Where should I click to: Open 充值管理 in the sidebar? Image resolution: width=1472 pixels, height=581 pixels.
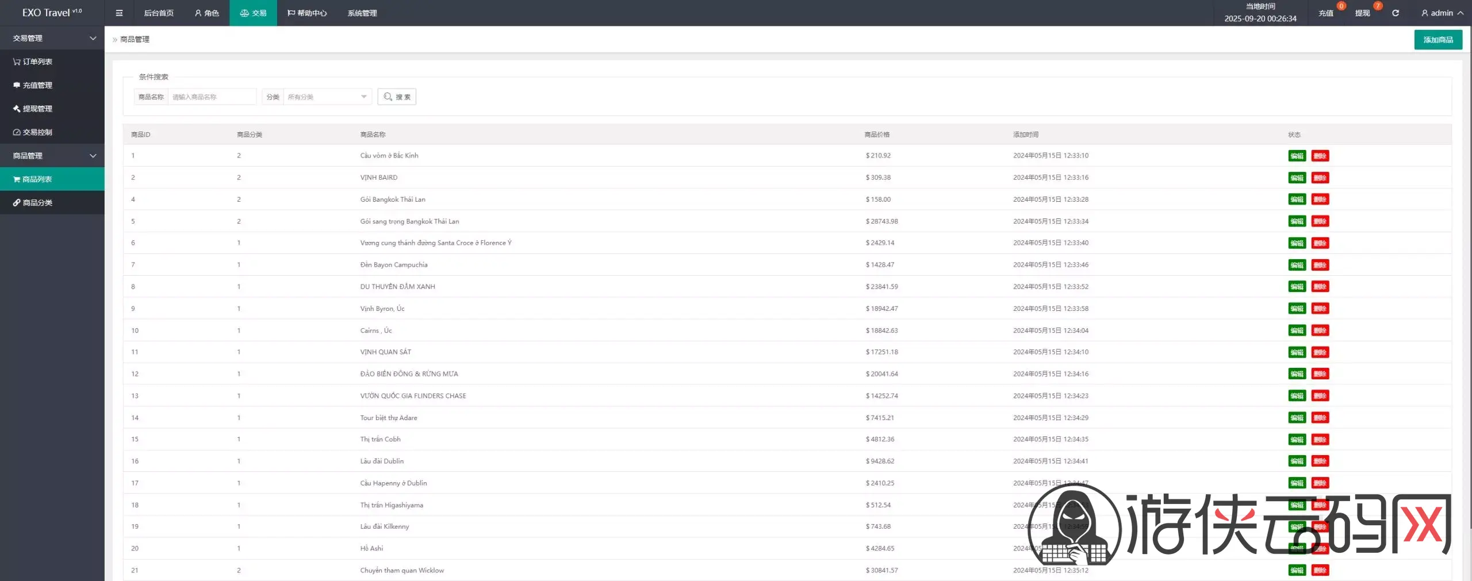point(52,85)
